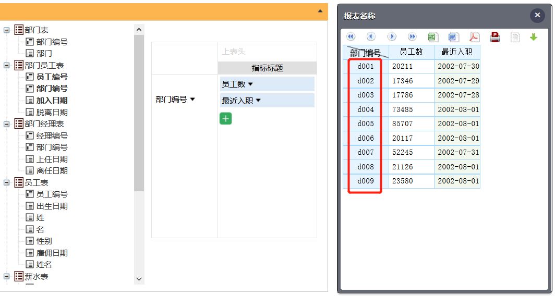Go to previous page in report toolbar
The width and height of the screenshot is (555, 296).
pos(370,36)
